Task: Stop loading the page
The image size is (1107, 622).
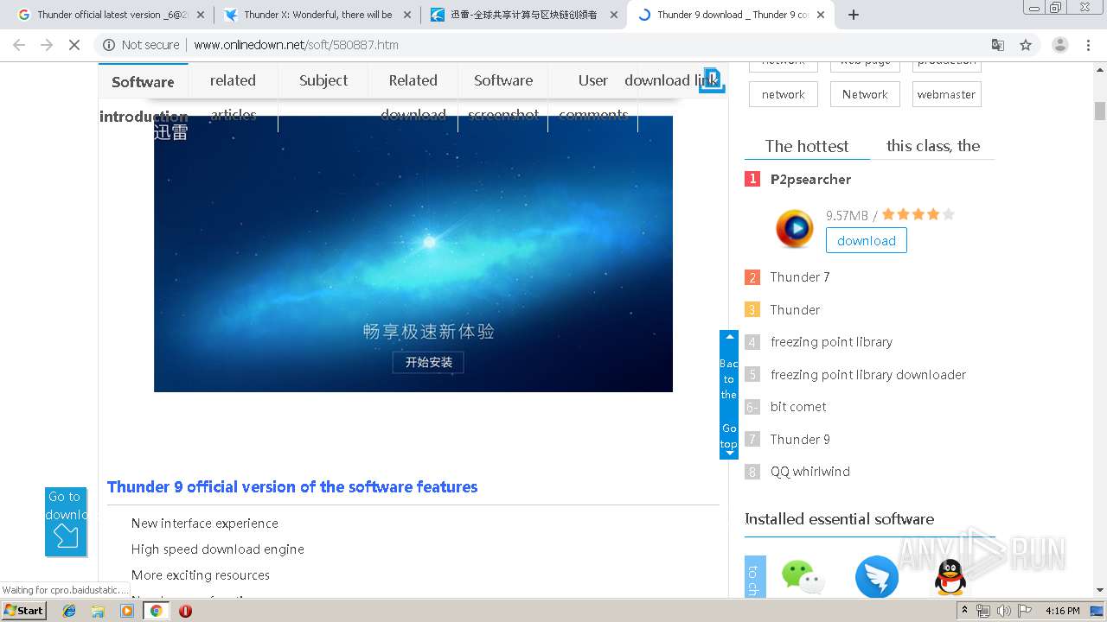Action: [x=74, y=45]
